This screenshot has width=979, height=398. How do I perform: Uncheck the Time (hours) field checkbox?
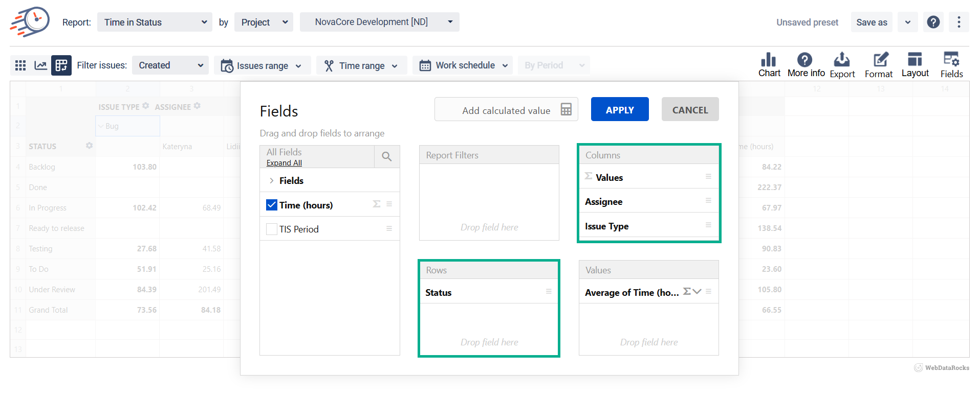coord(272,205)
